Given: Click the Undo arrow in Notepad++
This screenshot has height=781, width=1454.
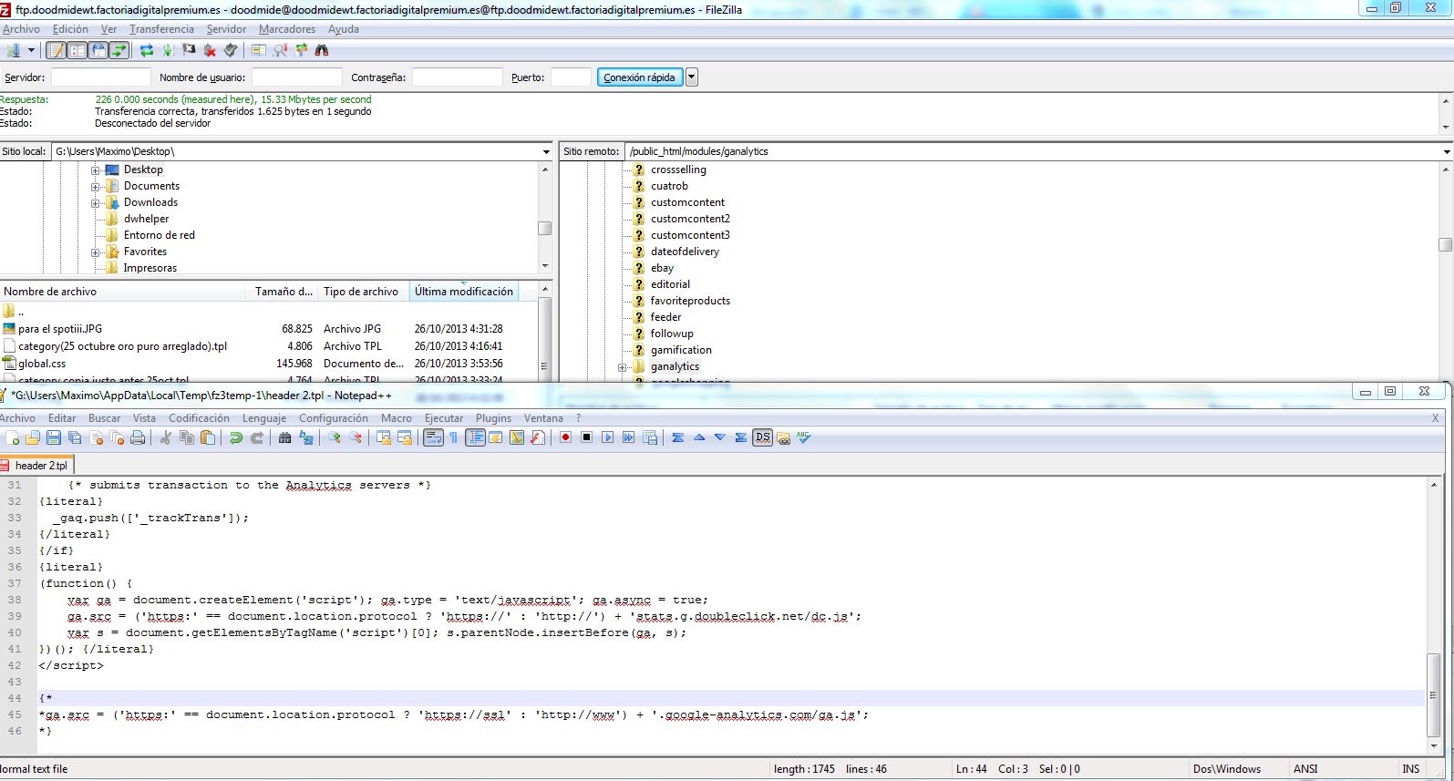Looking at the screenshot, I should click(235, 438).
